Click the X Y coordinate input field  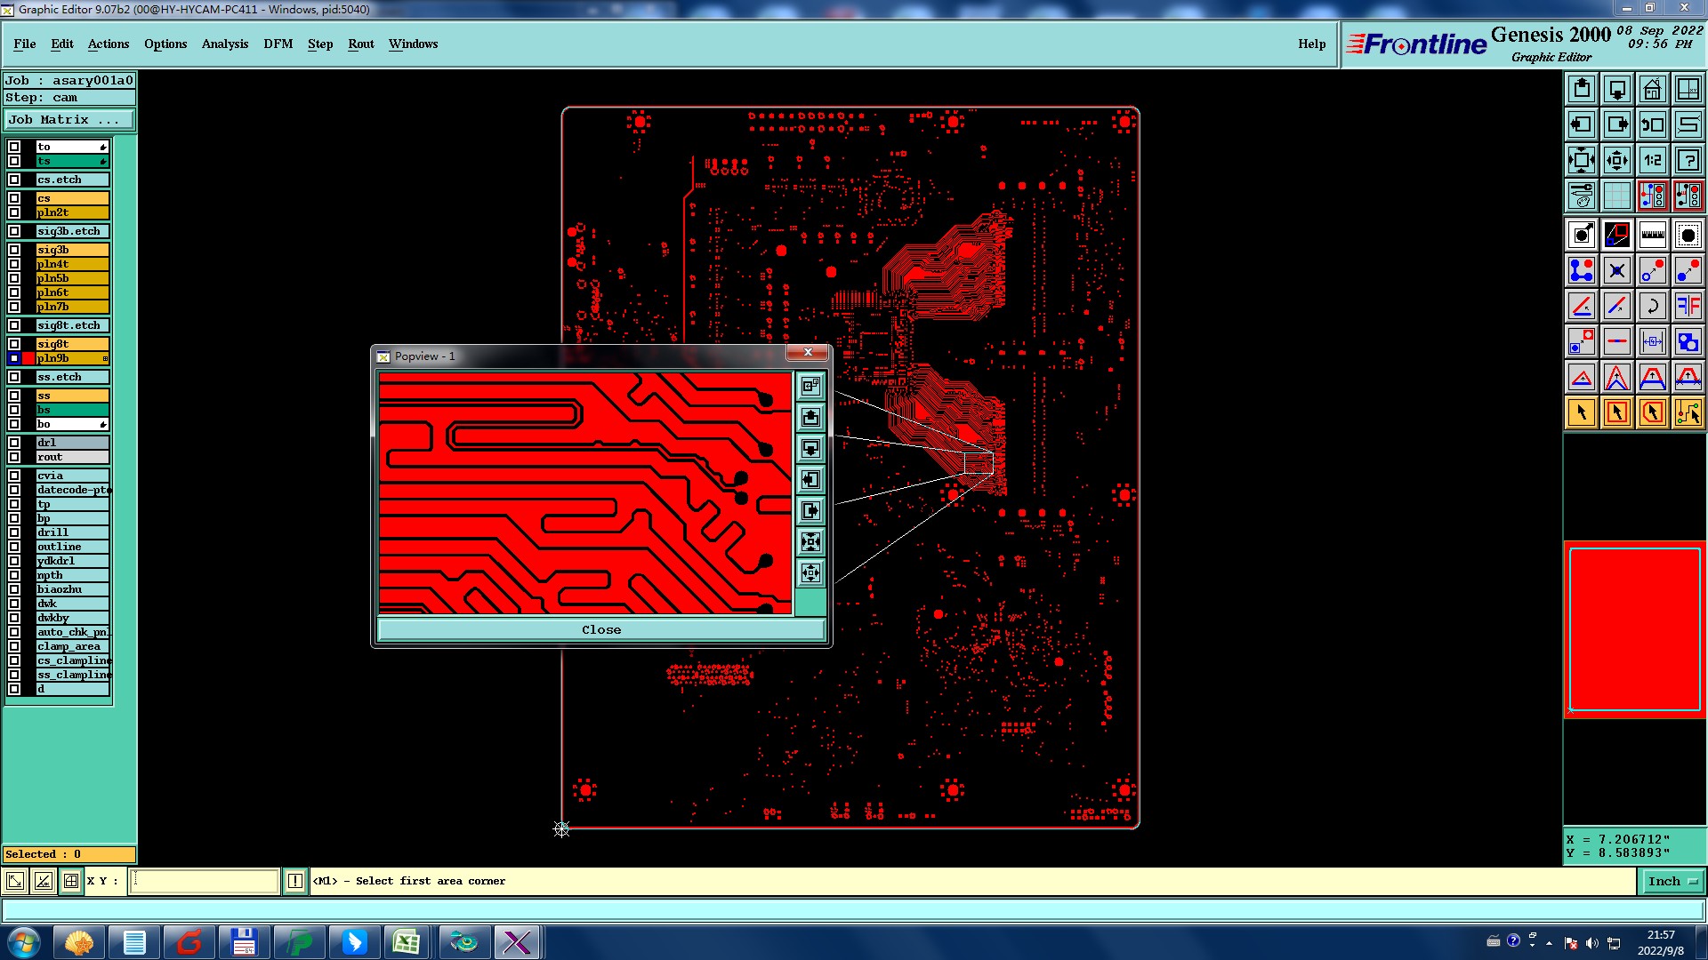point(205,881)
